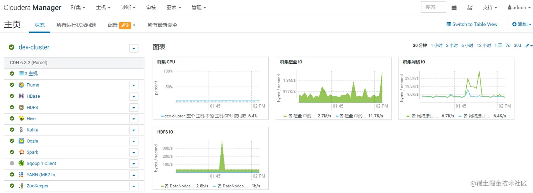This screenshot has width=533, height=193.
Task: Click the table icon in Switch to Table View
Action: coord(449,24)
